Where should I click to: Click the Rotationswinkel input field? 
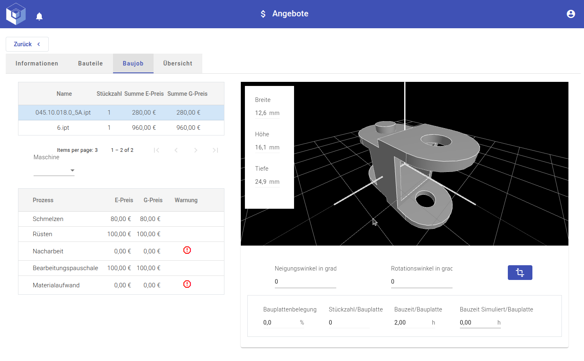(421, 282)
